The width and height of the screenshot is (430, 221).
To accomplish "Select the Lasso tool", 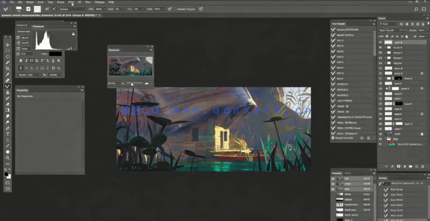I will coord(7,57).
